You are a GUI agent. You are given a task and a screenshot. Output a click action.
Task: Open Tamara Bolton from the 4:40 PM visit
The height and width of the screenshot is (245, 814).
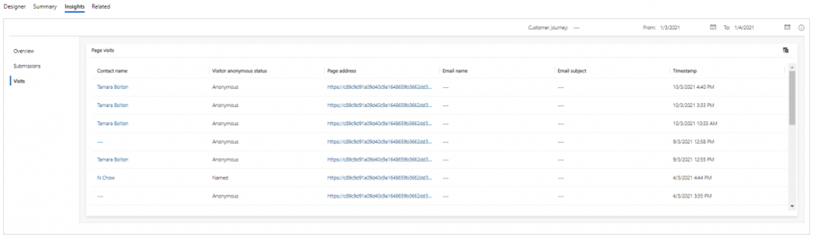[x=112, y=87]
